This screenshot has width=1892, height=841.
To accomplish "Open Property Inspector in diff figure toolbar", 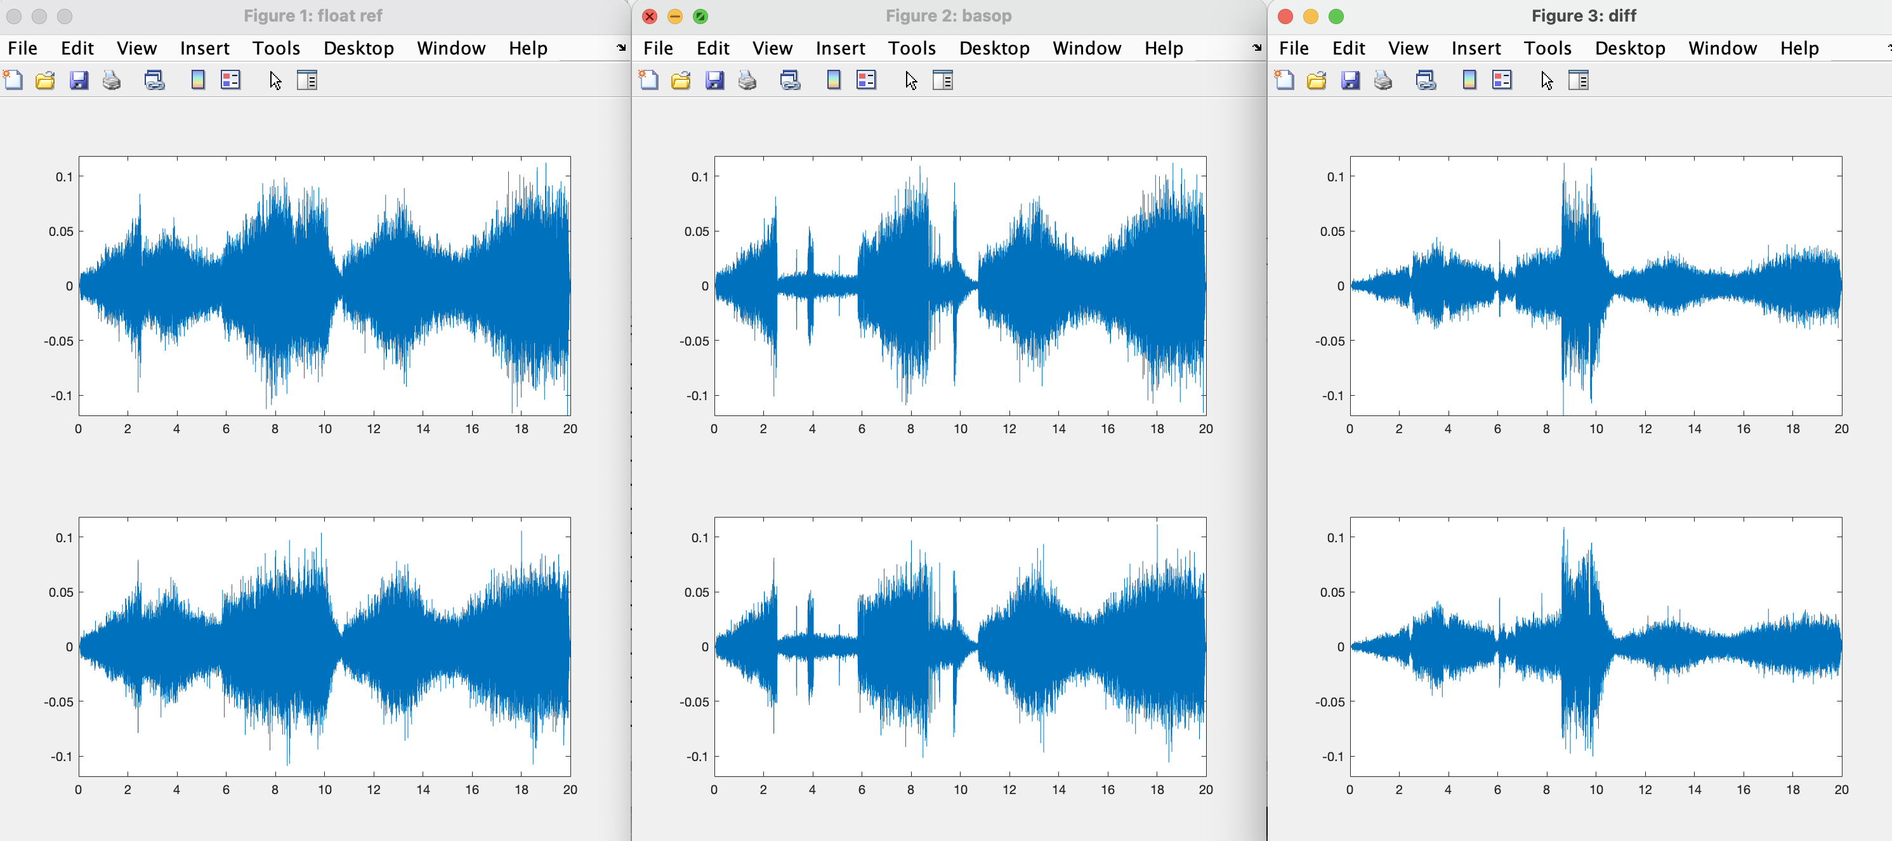I will pos(1579,80).
